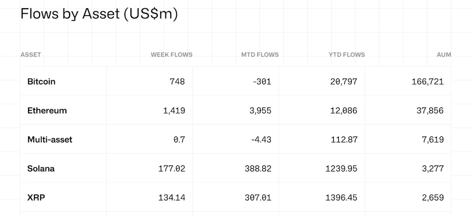Click Bitcoin's week flows value 748
The width and height of the screenshot is (472, 216).
pos(177,82)
